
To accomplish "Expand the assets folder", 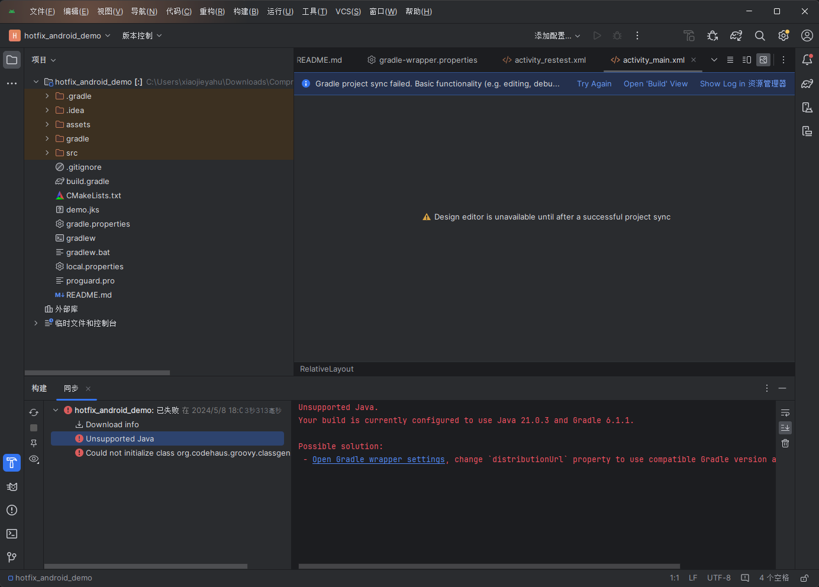I will [x=47, y=124].
